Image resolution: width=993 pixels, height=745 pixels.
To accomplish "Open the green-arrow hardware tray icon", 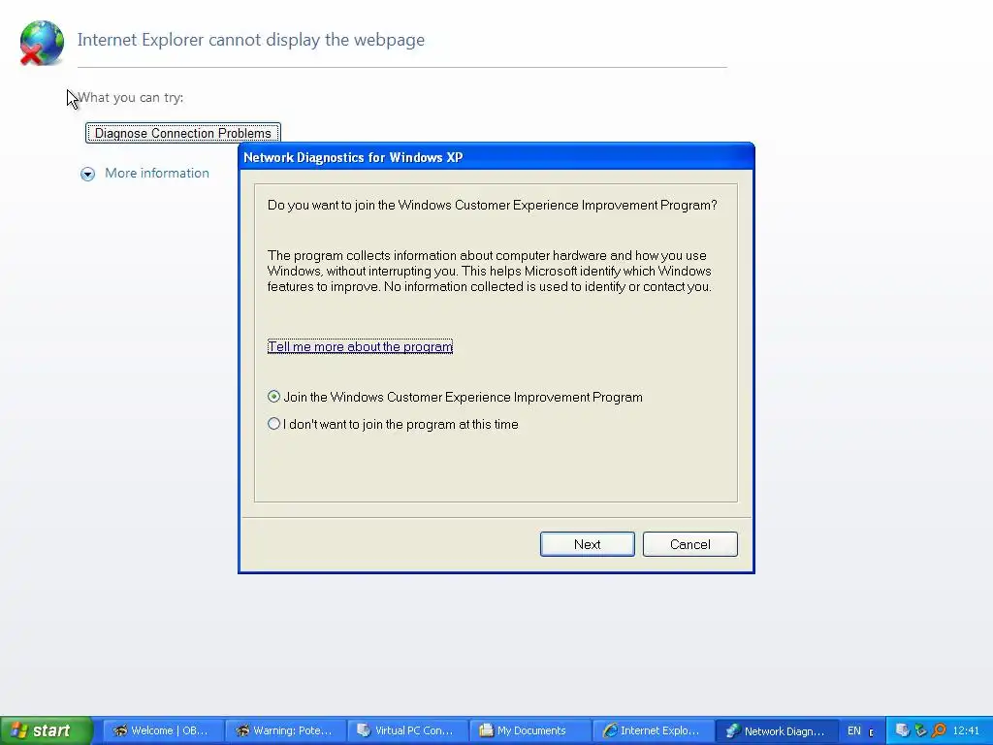I will click(921, 730).
